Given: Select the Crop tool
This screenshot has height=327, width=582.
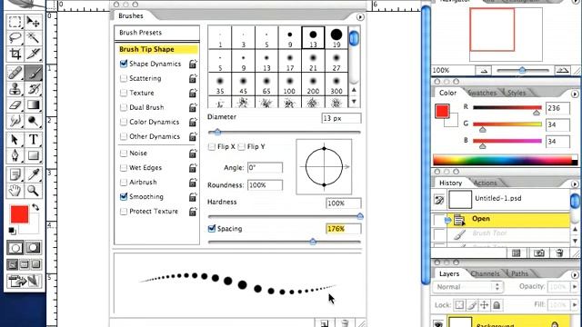Looking at the screenshot, I should point(15,54).
